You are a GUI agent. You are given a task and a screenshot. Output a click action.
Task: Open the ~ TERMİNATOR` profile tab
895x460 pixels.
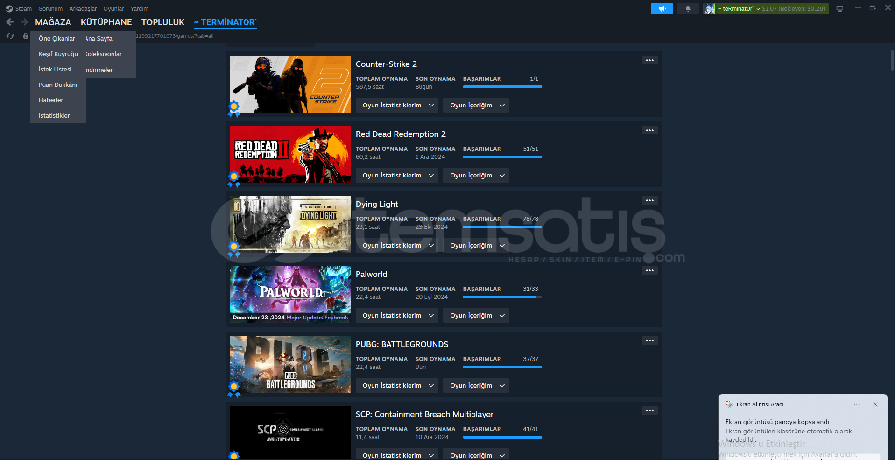[226, 22]
